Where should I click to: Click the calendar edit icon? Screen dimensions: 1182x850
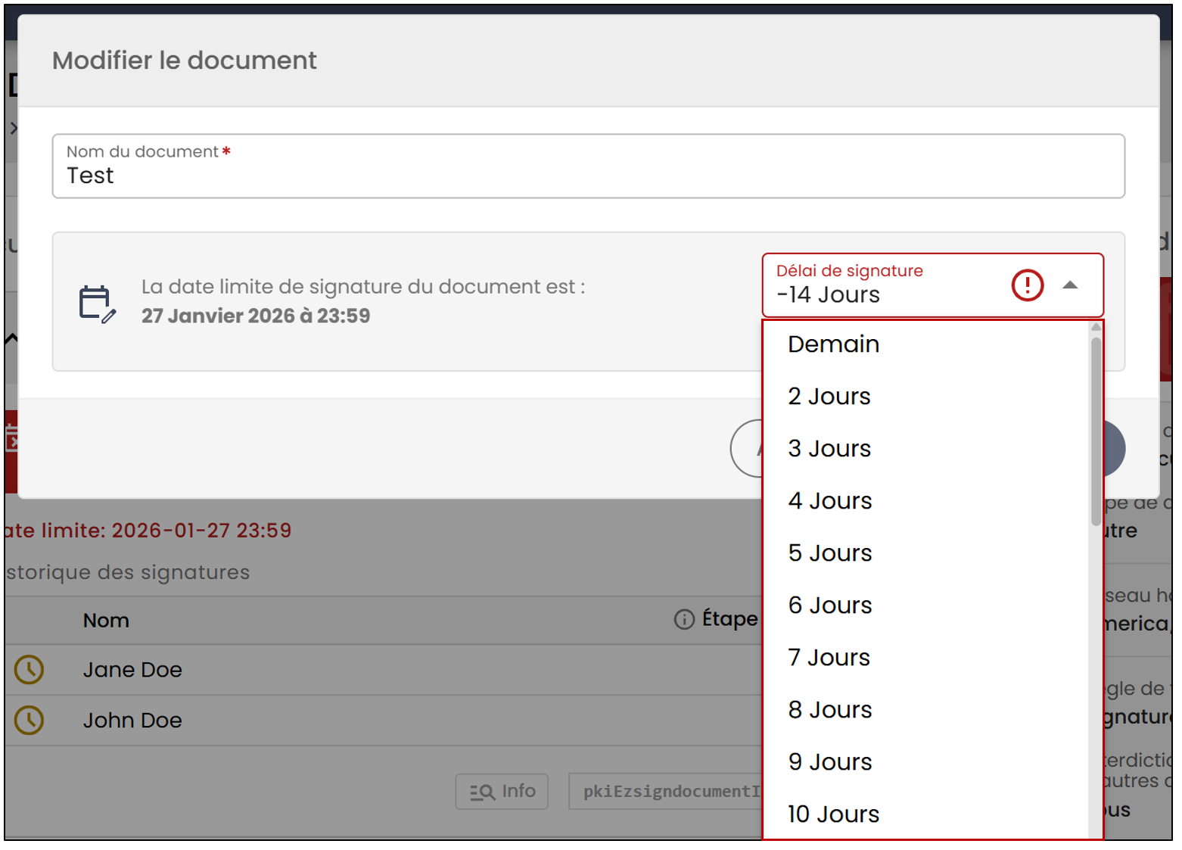[x=98, y=304]
